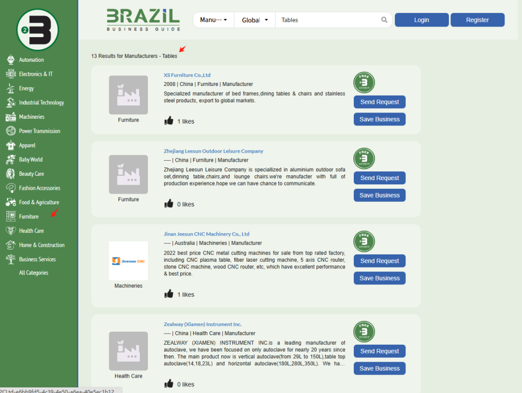Save Business for Zhejiang Leesun
Image resolution: width=522 pixels, height=393 pixels.
379,196
